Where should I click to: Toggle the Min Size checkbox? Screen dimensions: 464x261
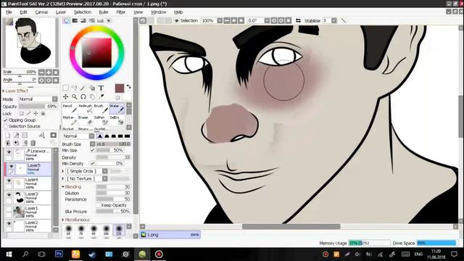point(92,150)
